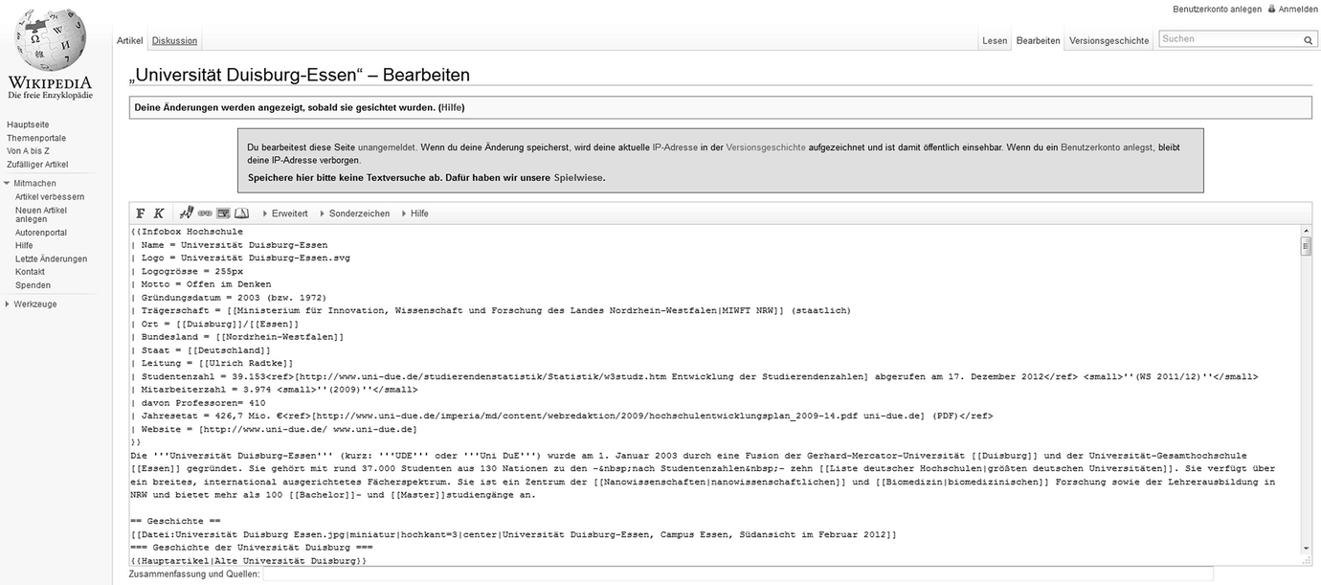
Task: Insert embedded file image icon
Action: (x=223, y=214)
